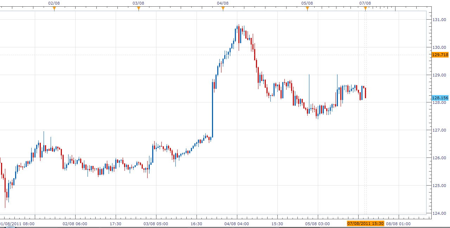The image size is (450, 228).
Task: Click the 124.00 price axis label
Action: [439, 213]
